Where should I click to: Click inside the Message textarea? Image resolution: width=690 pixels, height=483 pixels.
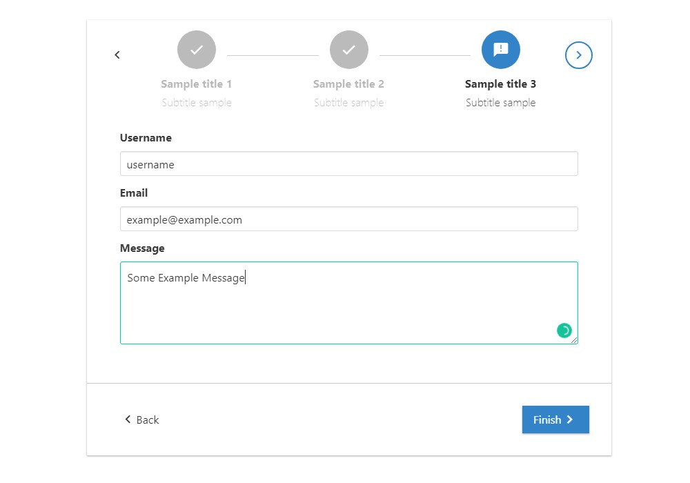click(x=348, y=303)
